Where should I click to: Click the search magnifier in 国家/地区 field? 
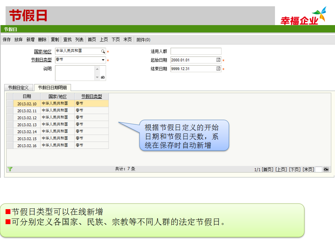click(x=103, y=51)
